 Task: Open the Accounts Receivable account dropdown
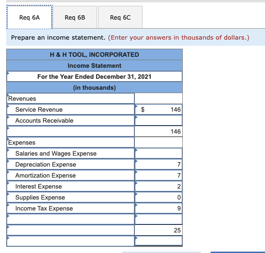tap(71, 120)
